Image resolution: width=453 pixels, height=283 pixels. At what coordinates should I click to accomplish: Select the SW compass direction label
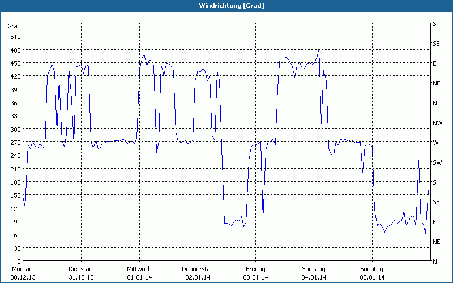(x=437, y=162)
